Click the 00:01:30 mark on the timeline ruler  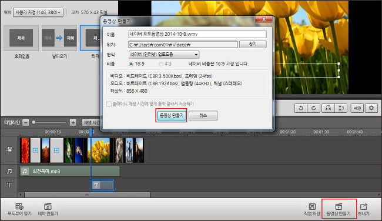321,132
